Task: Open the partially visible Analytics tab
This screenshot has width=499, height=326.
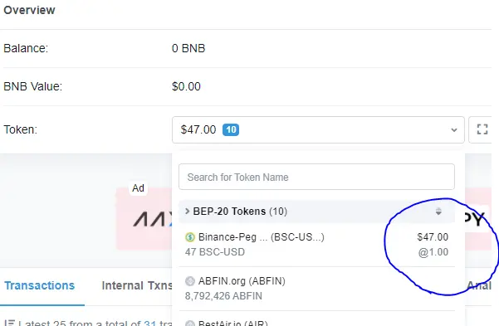Action: click(x=479, y=285)
